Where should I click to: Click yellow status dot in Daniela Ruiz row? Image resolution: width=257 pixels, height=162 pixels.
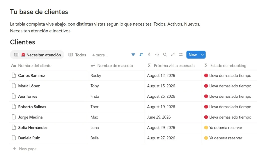(x=206, y=138)
